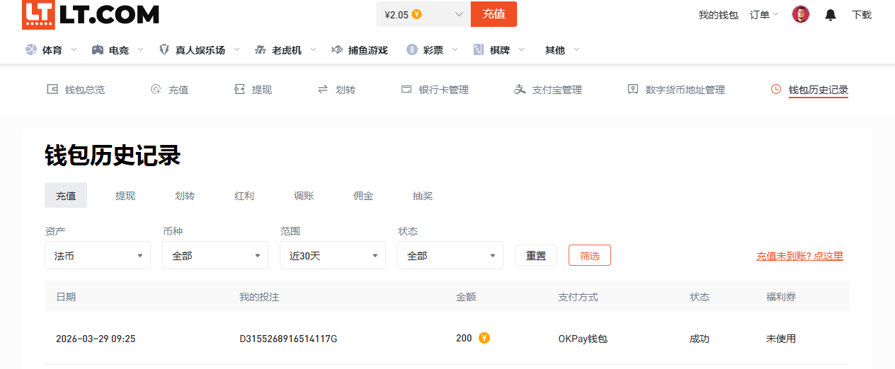Screen dimensions: 895x369
Task: Click the 真人娱乐场 icon
Action: [164, 50]
